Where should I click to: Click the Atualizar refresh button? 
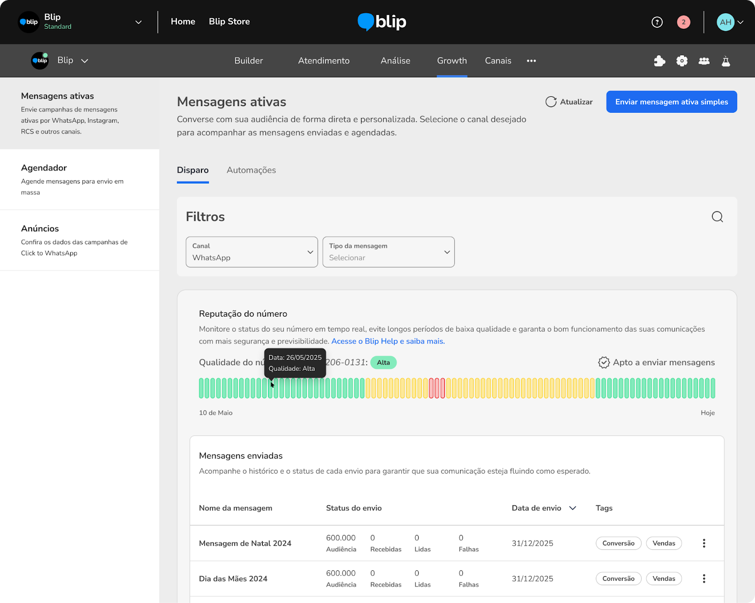[x=569, y=102]
